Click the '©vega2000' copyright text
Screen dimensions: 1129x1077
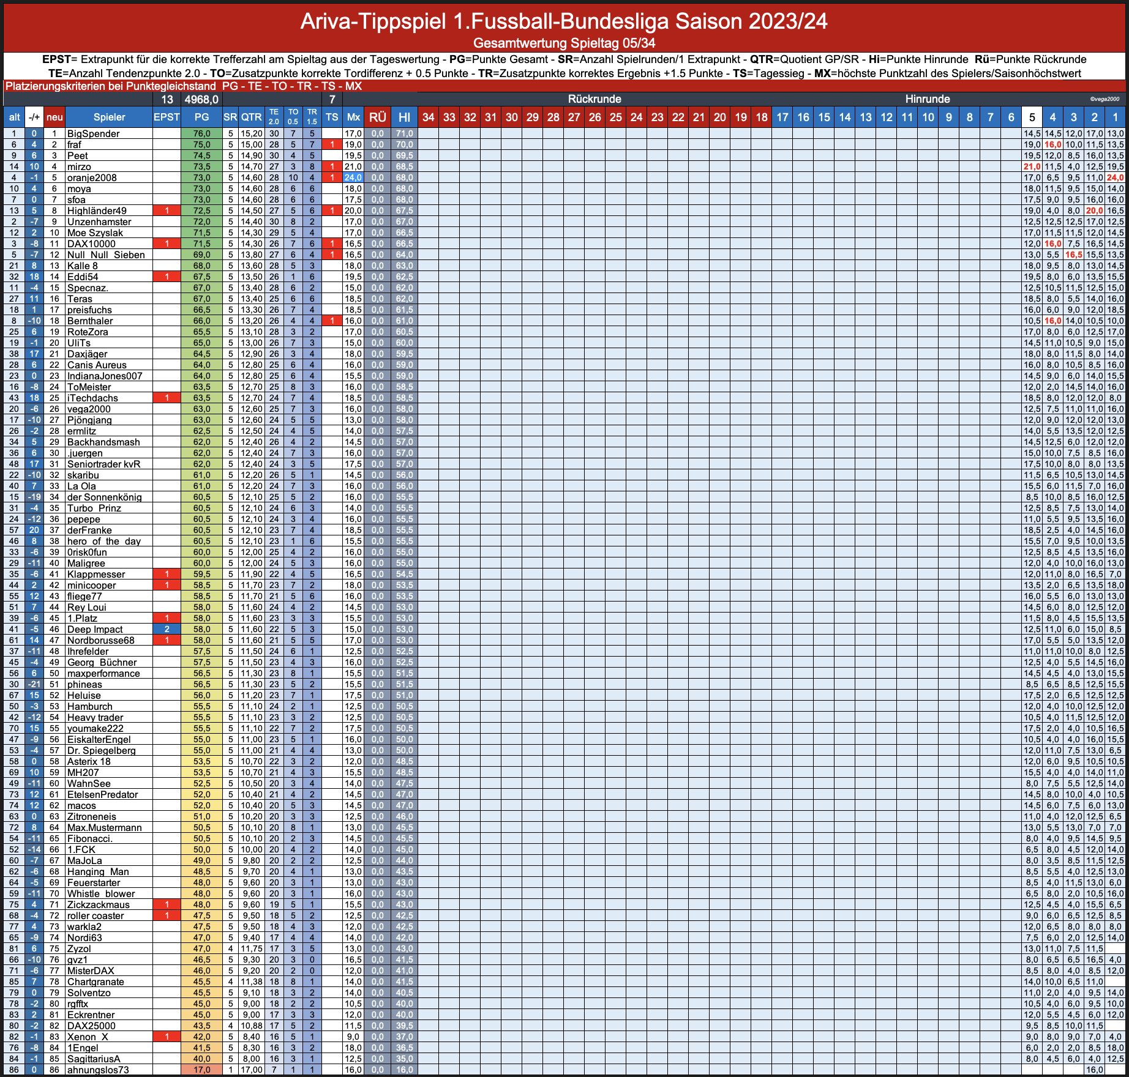[1105, 99]
